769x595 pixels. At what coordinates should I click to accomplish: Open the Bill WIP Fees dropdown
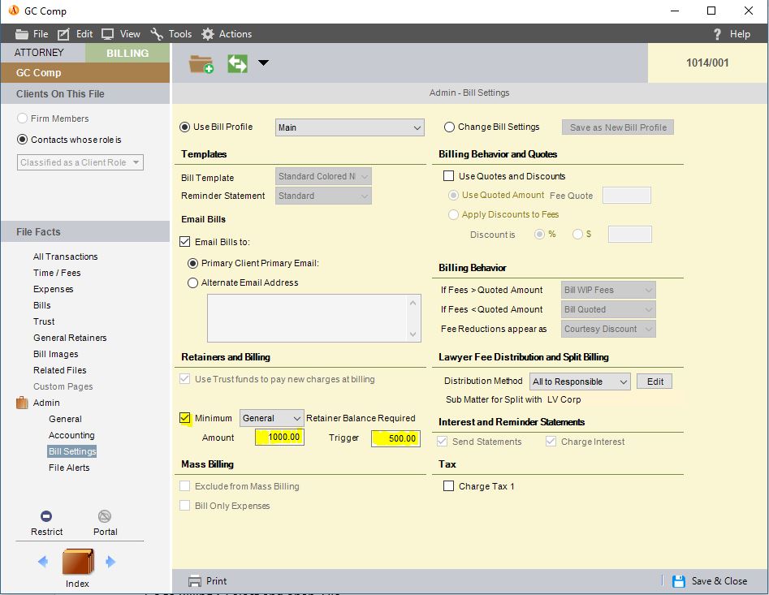(608, 290)
